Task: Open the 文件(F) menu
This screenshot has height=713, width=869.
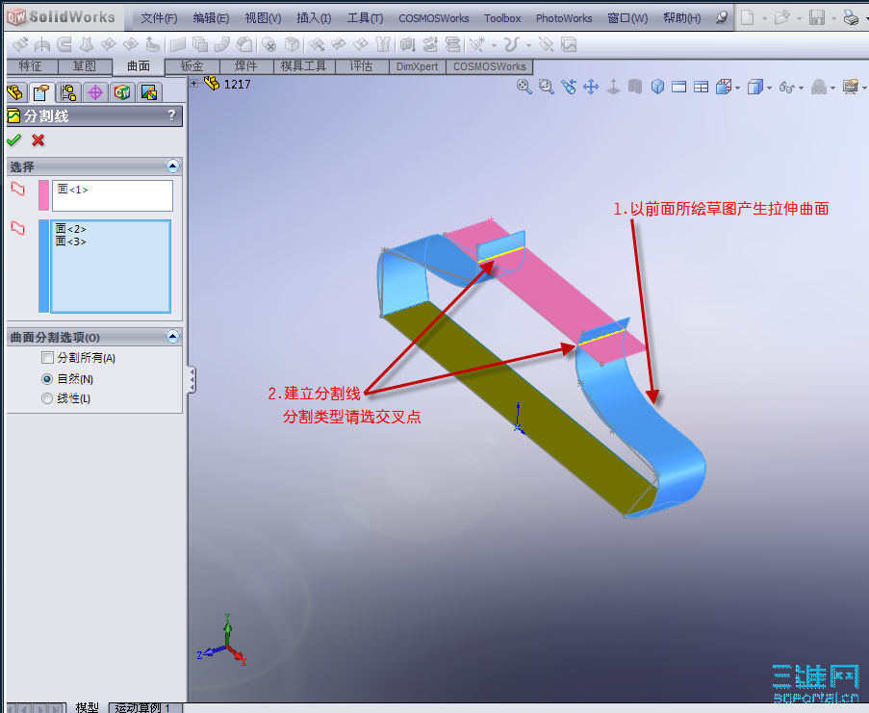Action: (x=159, y=18)
